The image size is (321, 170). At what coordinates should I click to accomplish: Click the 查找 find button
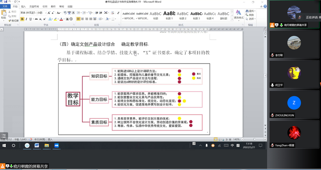point(251,11)
